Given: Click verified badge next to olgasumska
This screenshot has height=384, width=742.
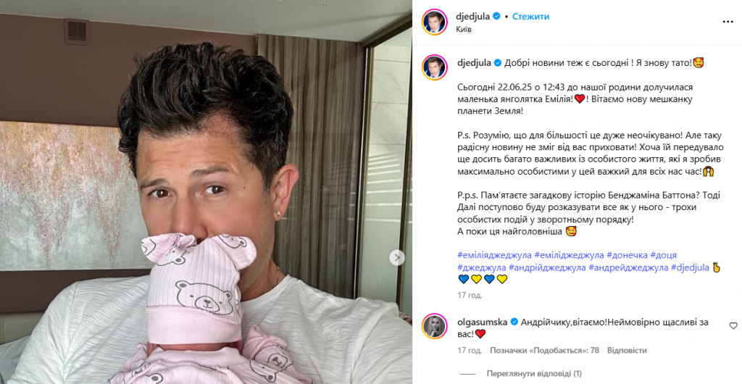Looking at the screenshot, I should [514, 322].
